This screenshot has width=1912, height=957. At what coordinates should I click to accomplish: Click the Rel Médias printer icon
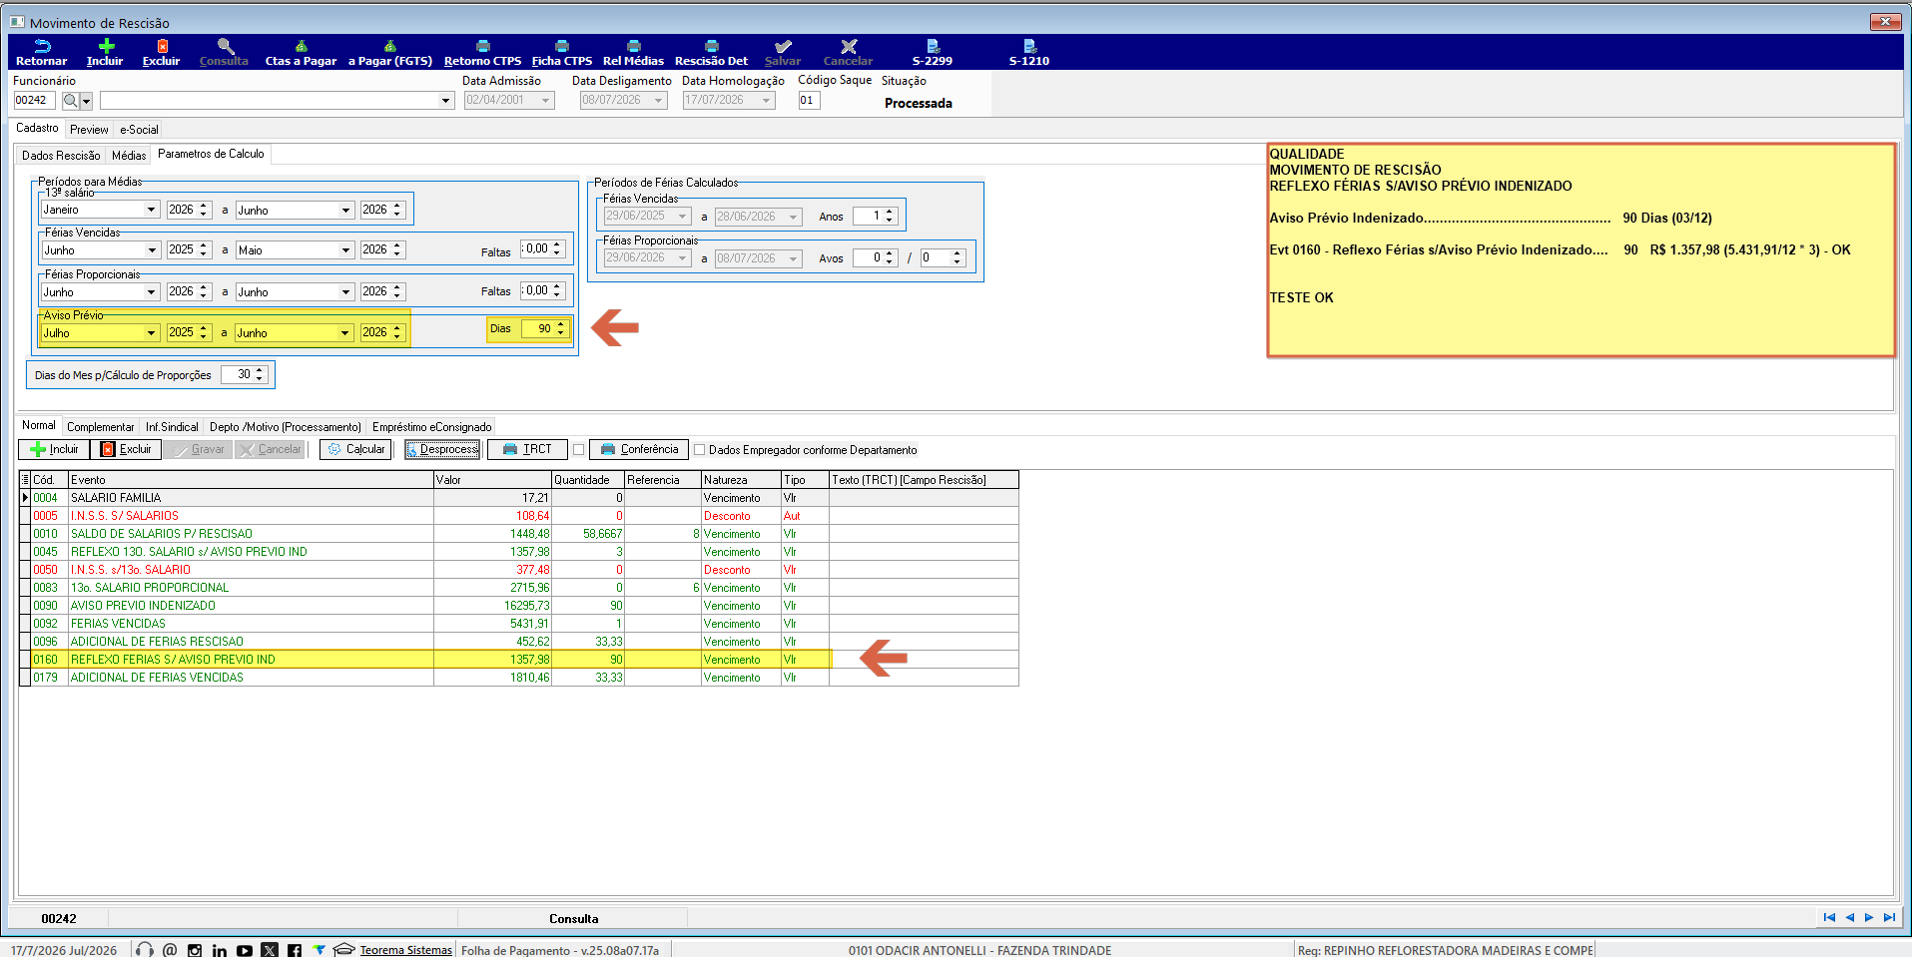[633, 46]
